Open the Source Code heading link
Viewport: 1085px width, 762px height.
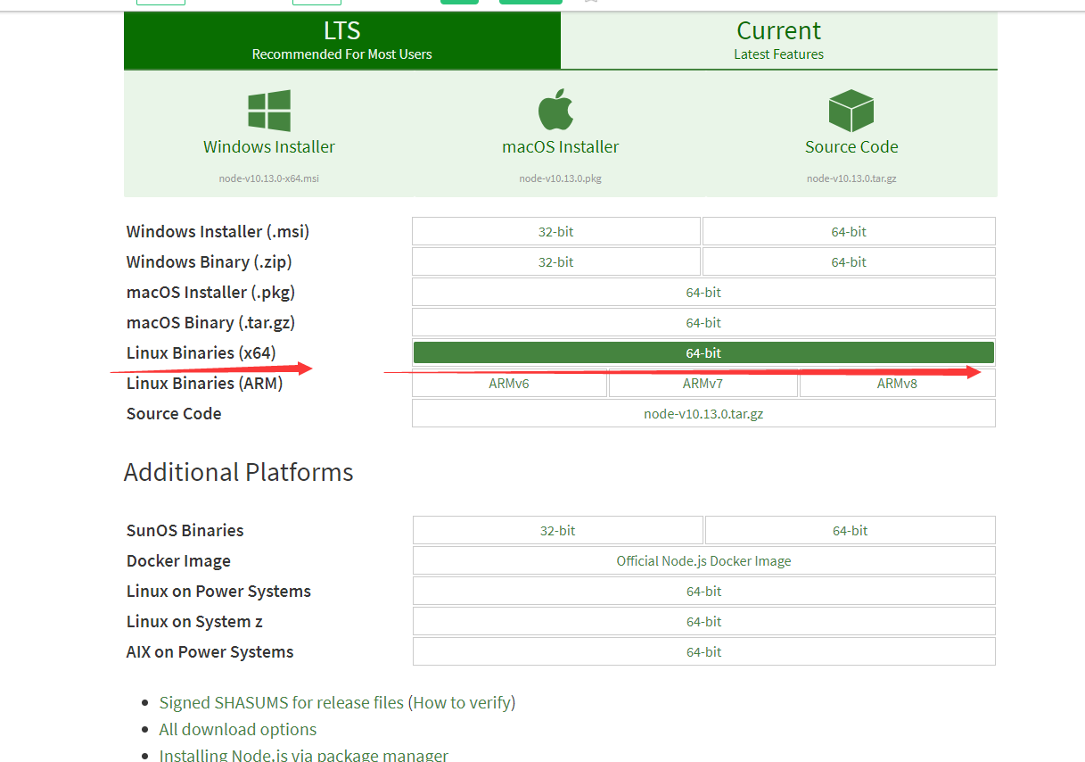[x=851, y=147]
